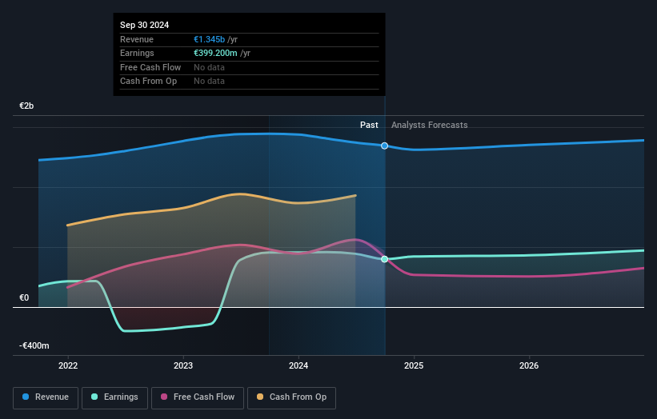The height and width of the screenshot is (419, 657).
Task: Toggle the Revenue legend series
Action: 46,397
